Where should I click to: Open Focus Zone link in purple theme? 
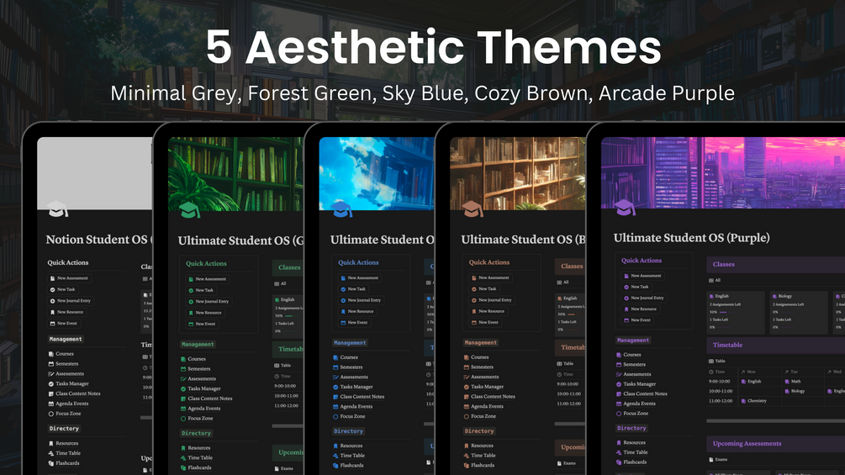tap(636, 414)
